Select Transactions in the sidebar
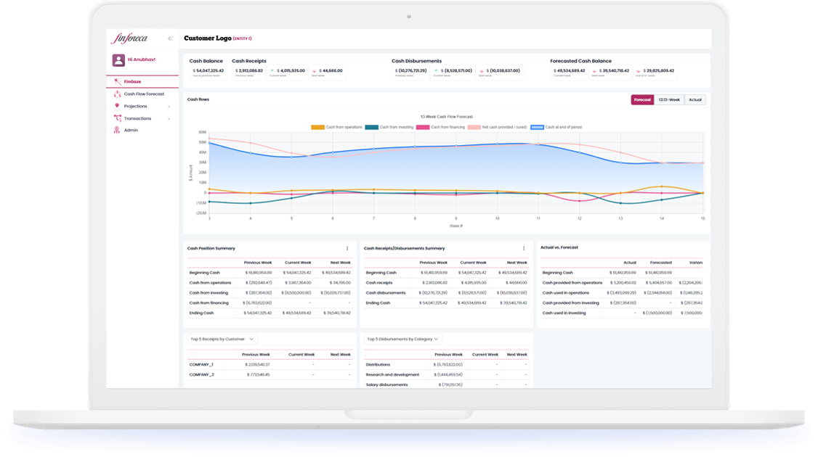The height and width of the screenshot is (457, 818). 138,118
